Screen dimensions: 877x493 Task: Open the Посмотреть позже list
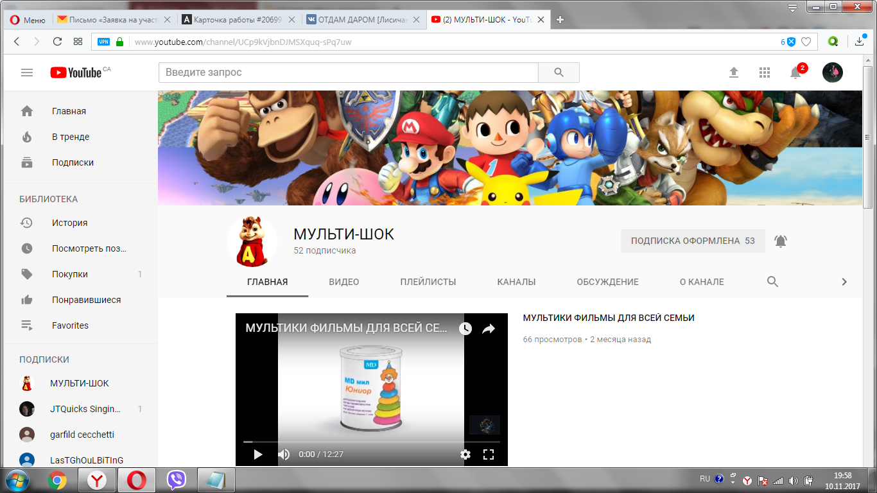[x=81, y=248]
